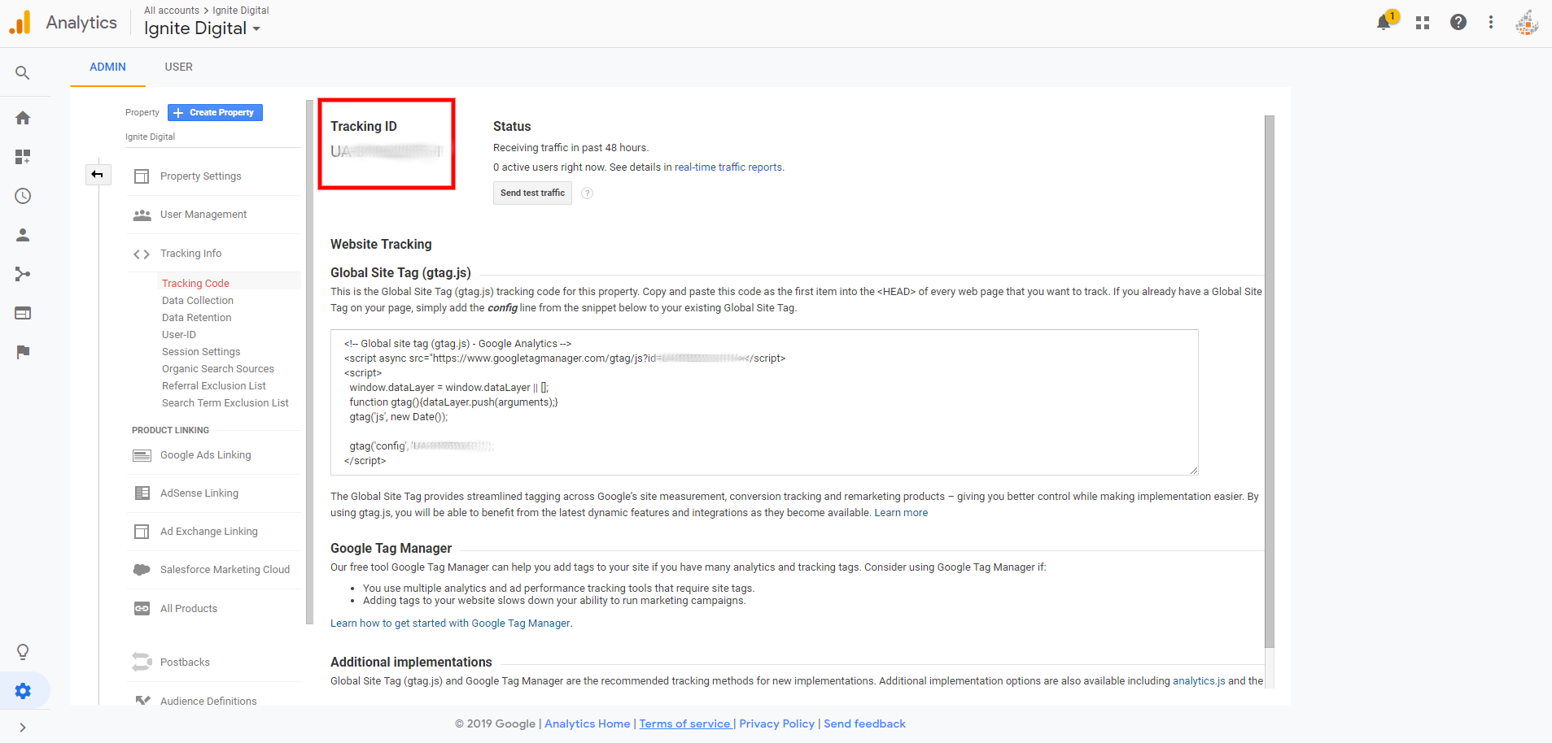Screen dimensions: 1552x743
Task: Open Audience person icon in sidebar
Action: click(x=23, y=235)
